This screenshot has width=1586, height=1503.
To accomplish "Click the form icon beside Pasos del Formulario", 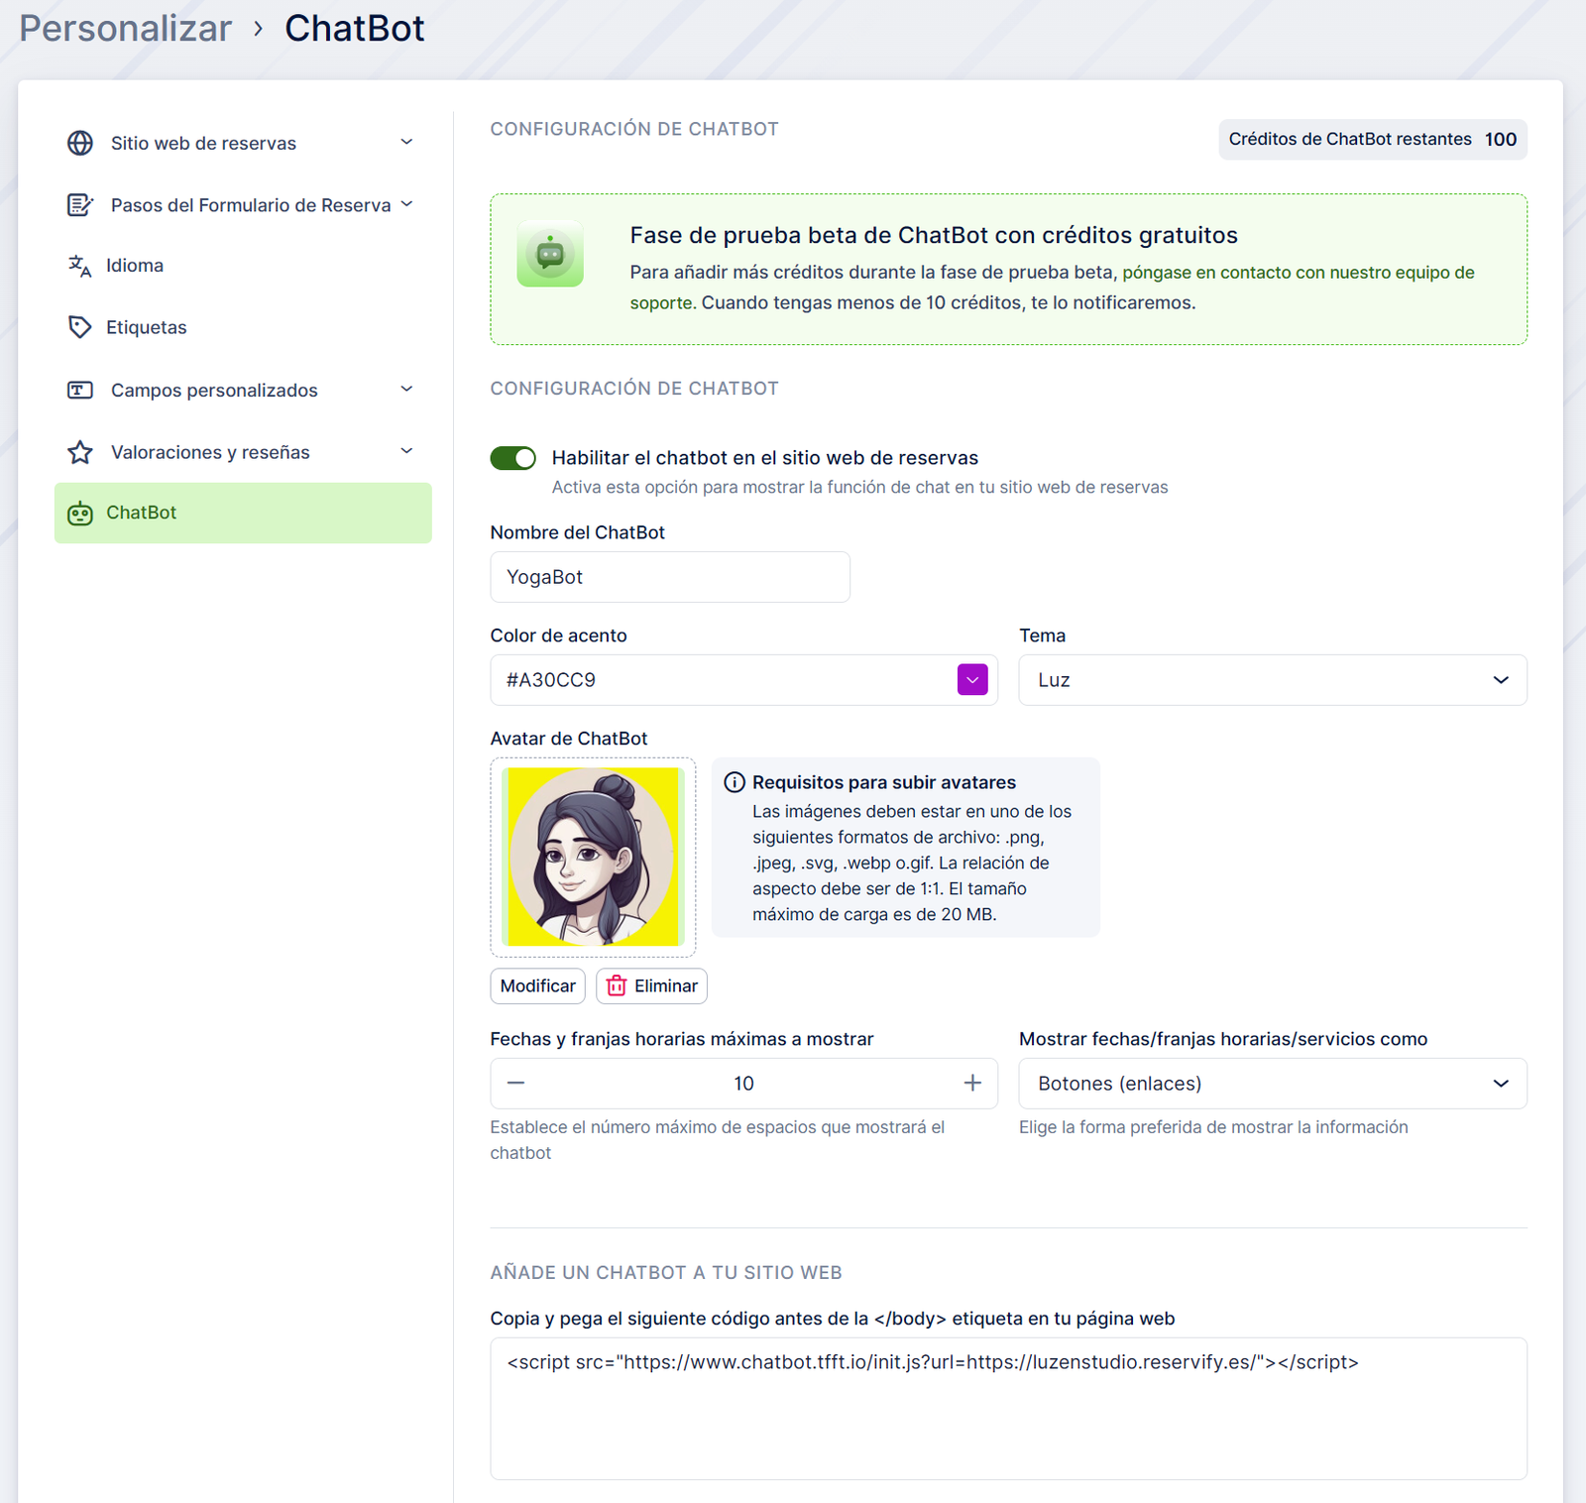I will 80,205.
